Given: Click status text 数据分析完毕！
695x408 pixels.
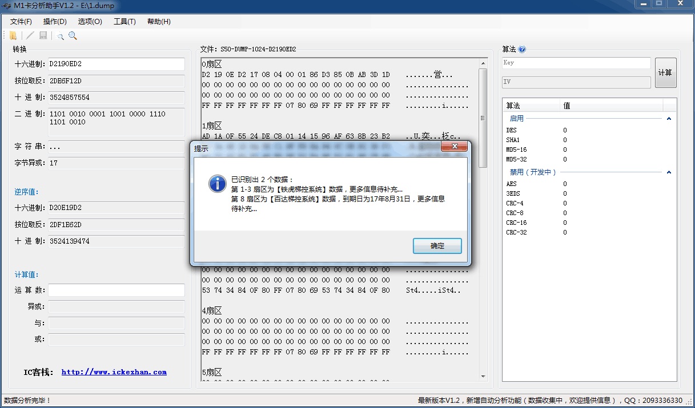Looking at the screenshot, I should point(27,401).
